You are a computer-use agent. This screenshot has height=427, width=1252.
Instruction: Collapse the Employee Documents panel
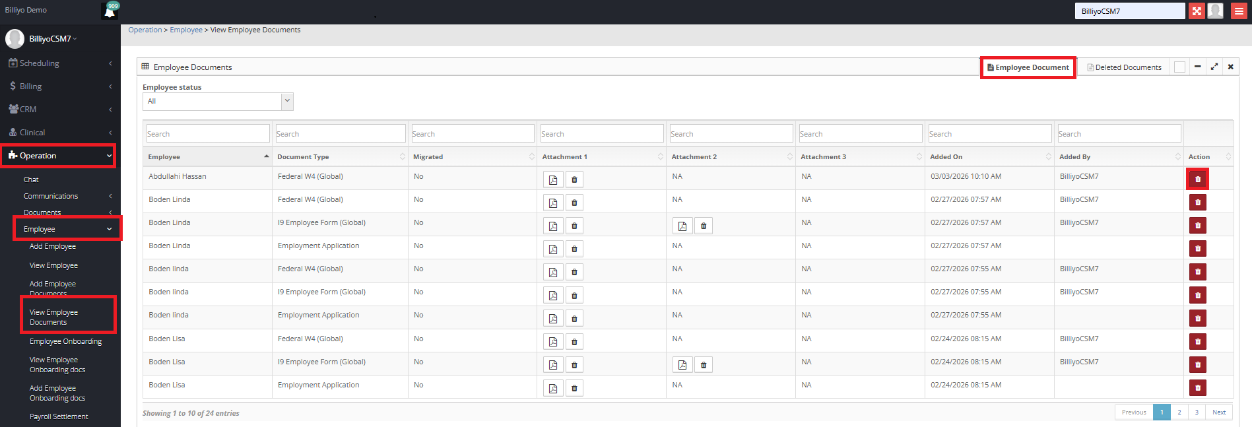tap(1197, 67)
